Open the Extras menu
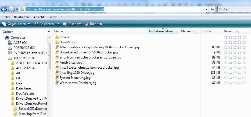 [x=52, y=17]
